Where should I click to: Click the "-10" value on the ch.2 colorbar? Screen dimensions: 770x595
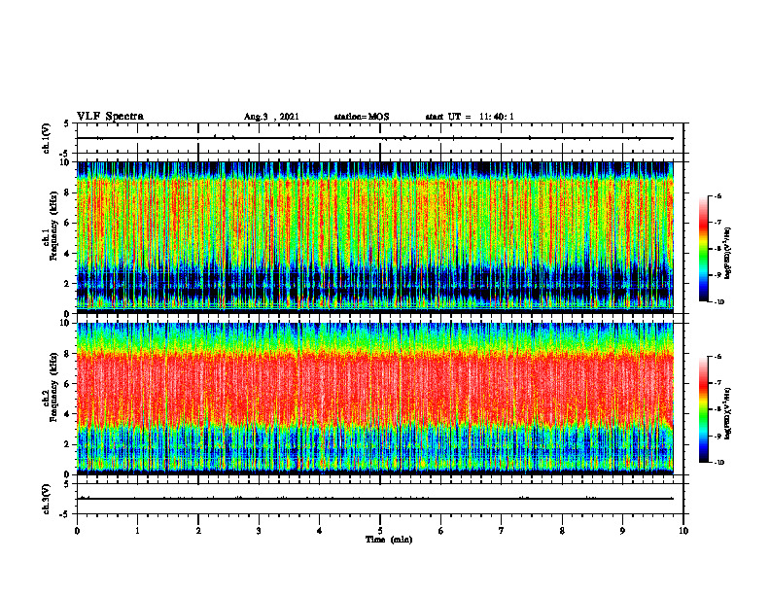point(718,462)
